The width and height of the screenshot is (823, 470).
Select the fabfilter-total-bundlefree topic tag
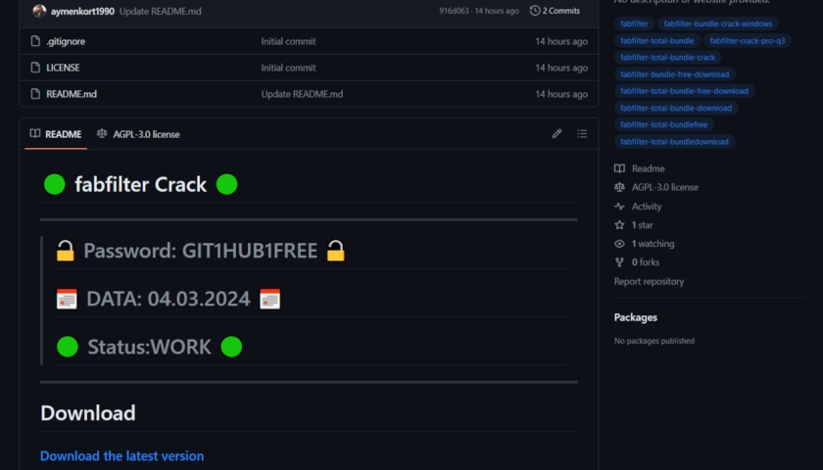point(664,124)
